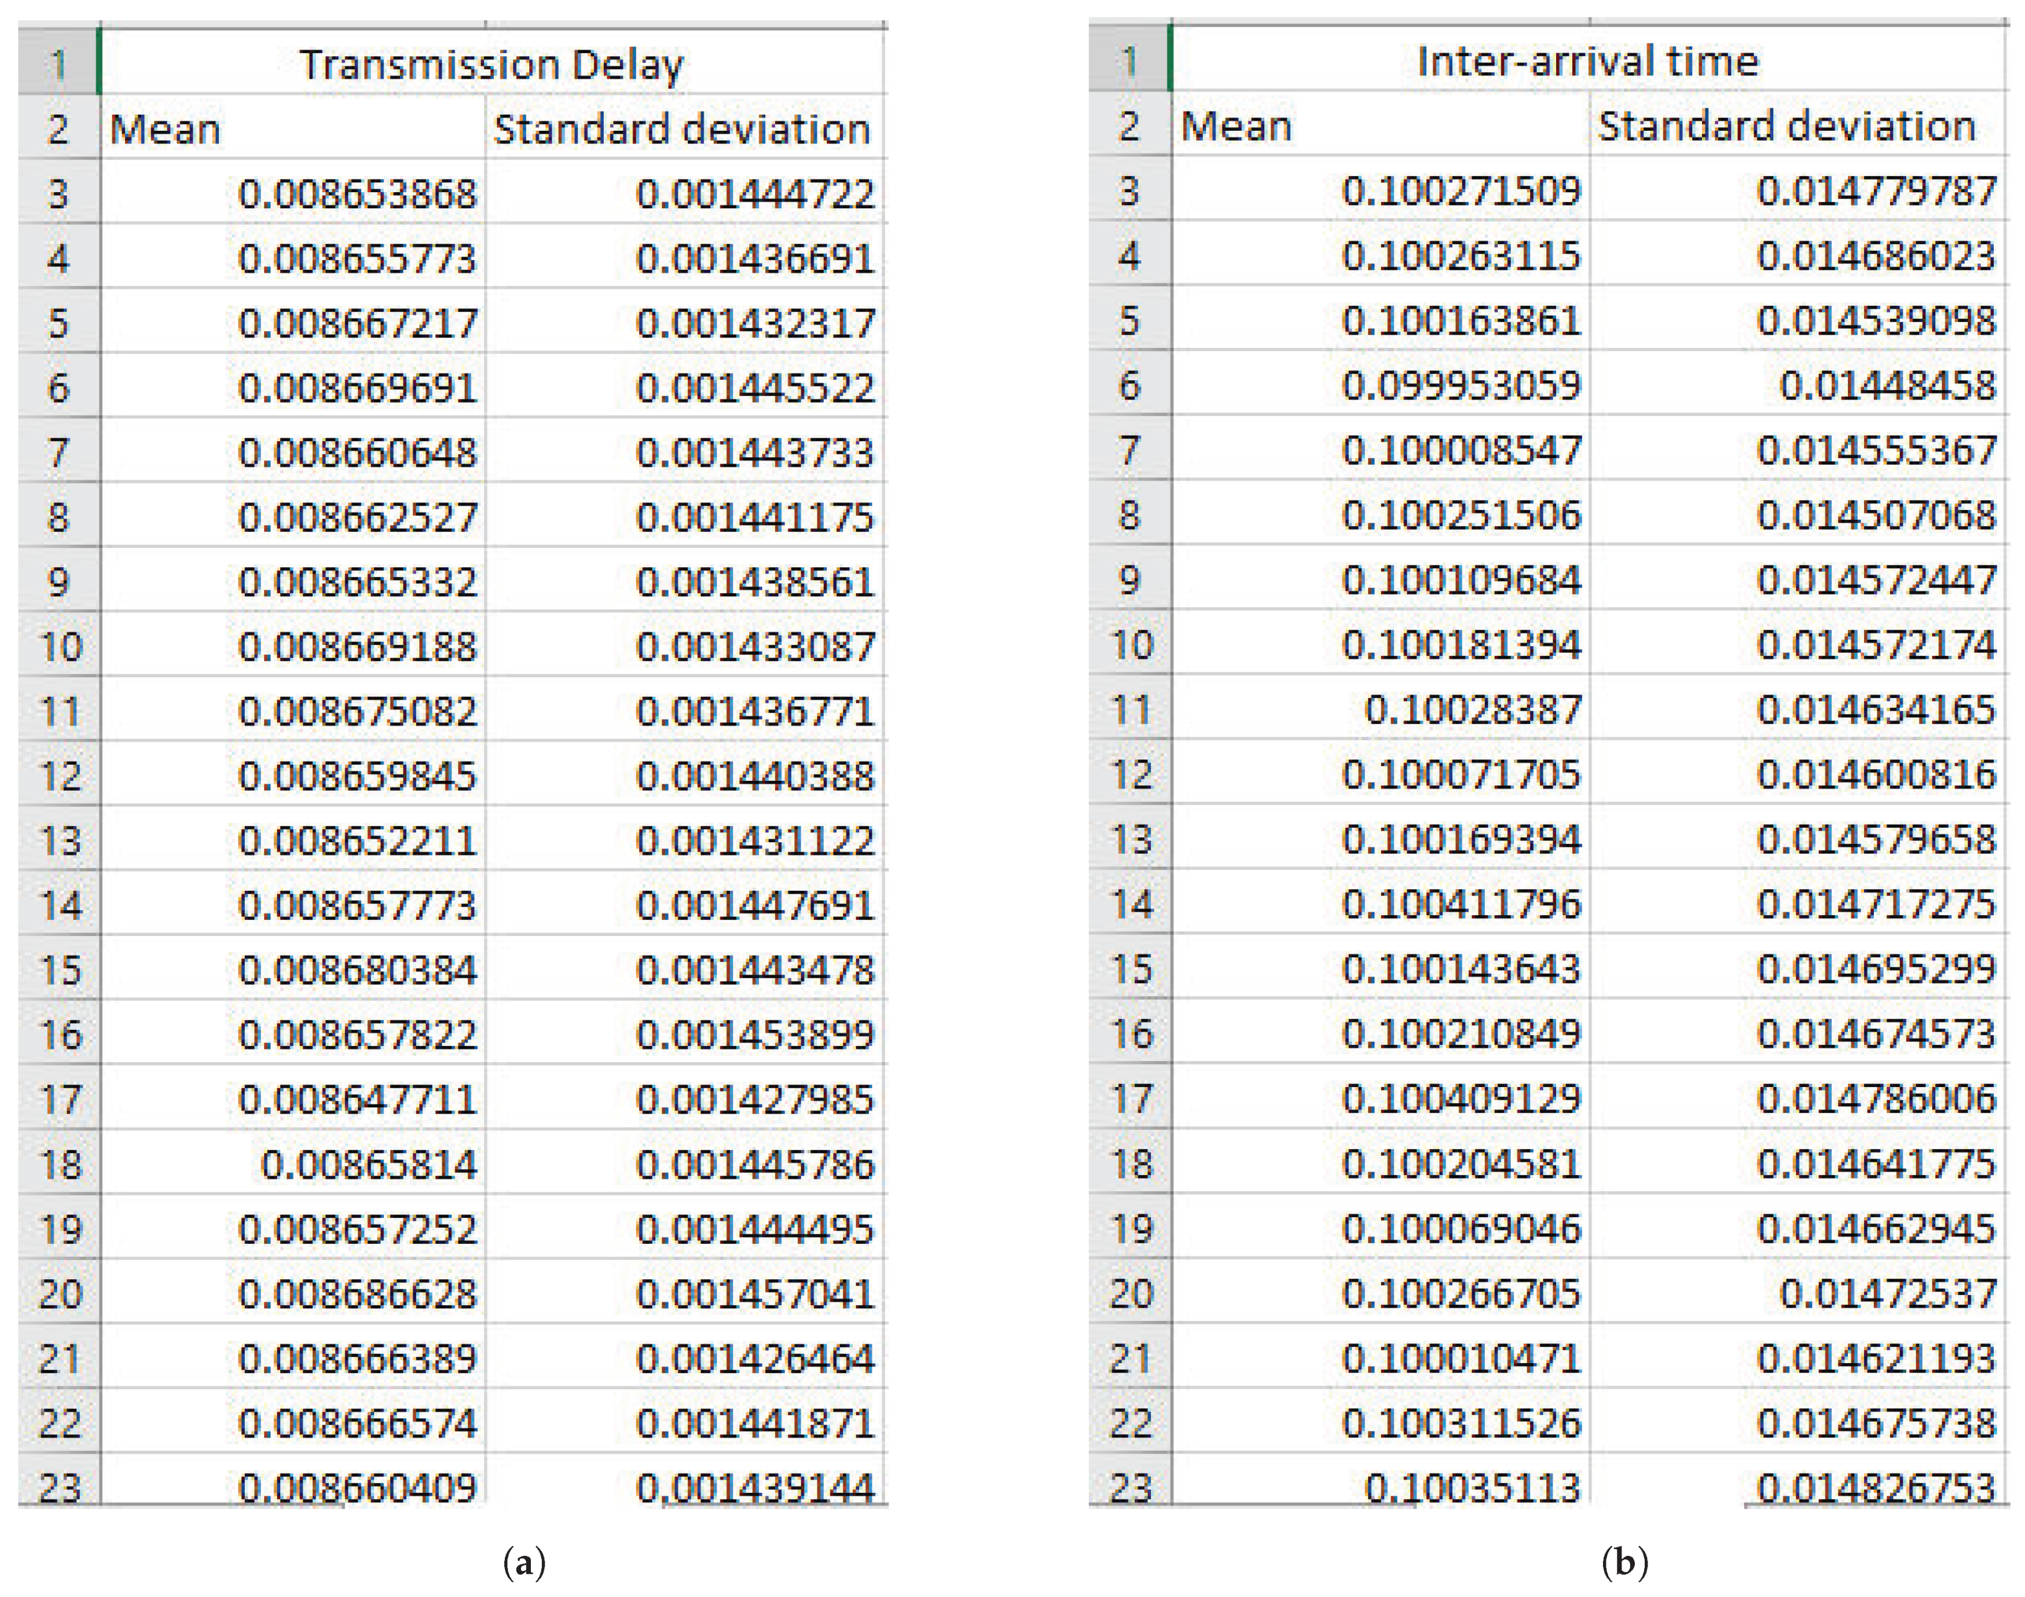Click cell with value 0.100411796
2025x1597 pixels.
click(x=1461, y=904)
